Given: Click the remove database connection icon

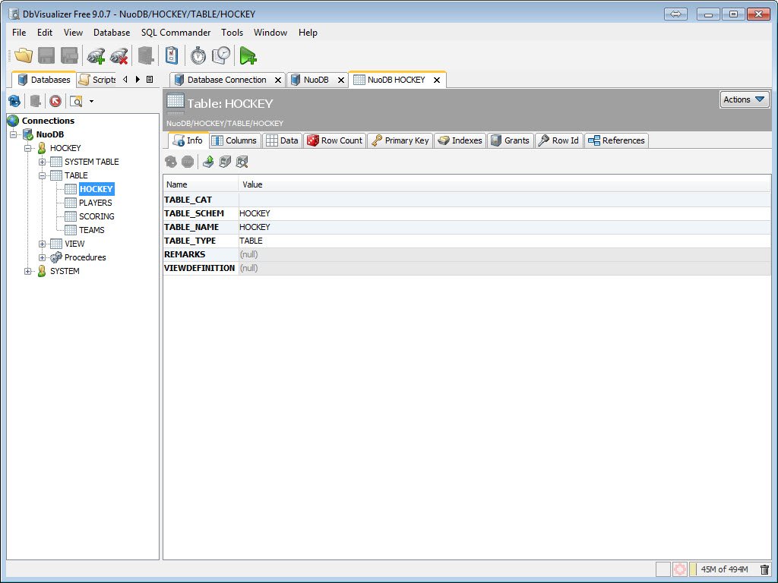Looking at the screenshot, I should [119, 55].
